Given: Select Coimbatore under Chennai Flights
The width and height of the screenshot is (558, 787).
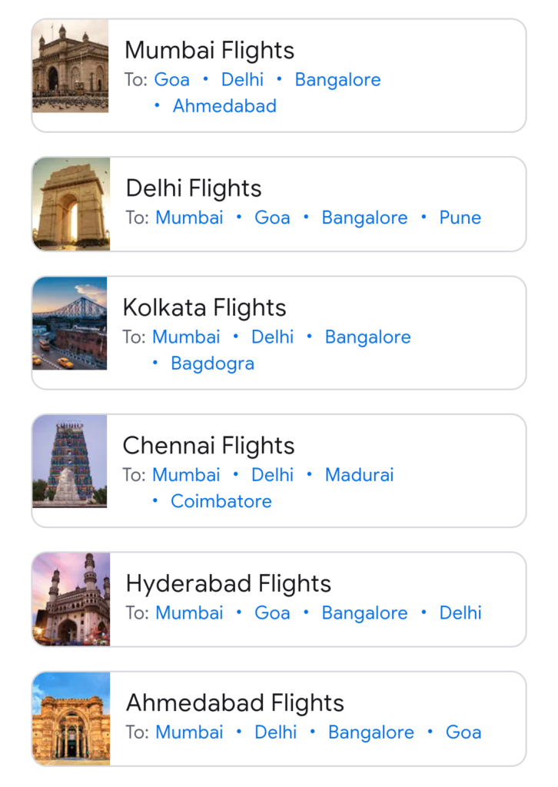Looking at the screenshot, I should [x=221, y=502].
